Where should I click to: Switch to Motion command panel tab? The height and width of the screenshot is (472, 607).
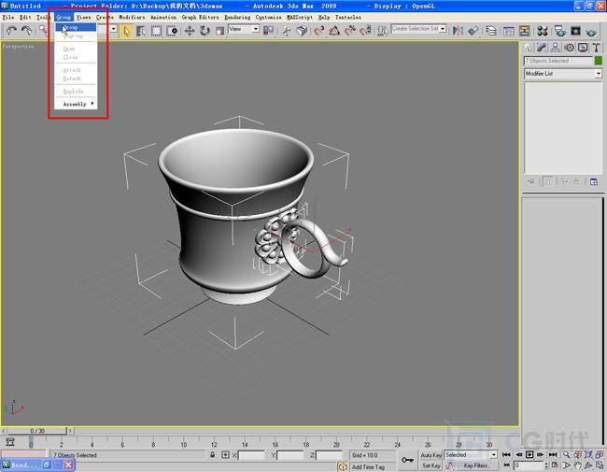point(569,48)
